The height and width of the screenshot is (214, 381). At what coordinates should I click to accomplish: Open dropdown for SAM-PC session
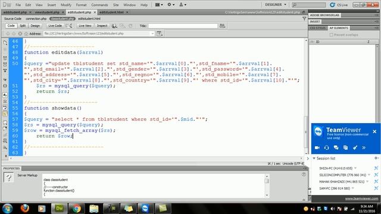point(353,188)
